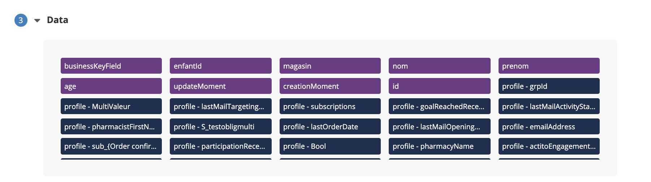Select the businessKeyField tag
Viewport: 651px width, 182px height.
coord(111,66)
